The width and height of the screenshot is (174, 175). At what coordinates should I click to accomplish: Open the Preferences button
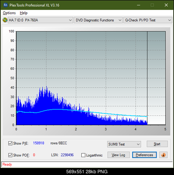click(x=145, y=155)
